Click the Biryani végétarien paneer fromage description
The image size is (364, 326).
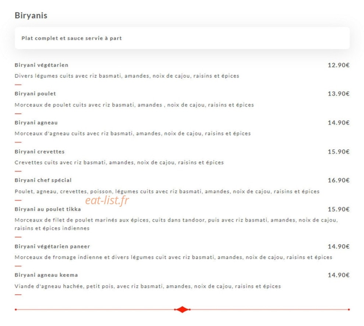173,257
